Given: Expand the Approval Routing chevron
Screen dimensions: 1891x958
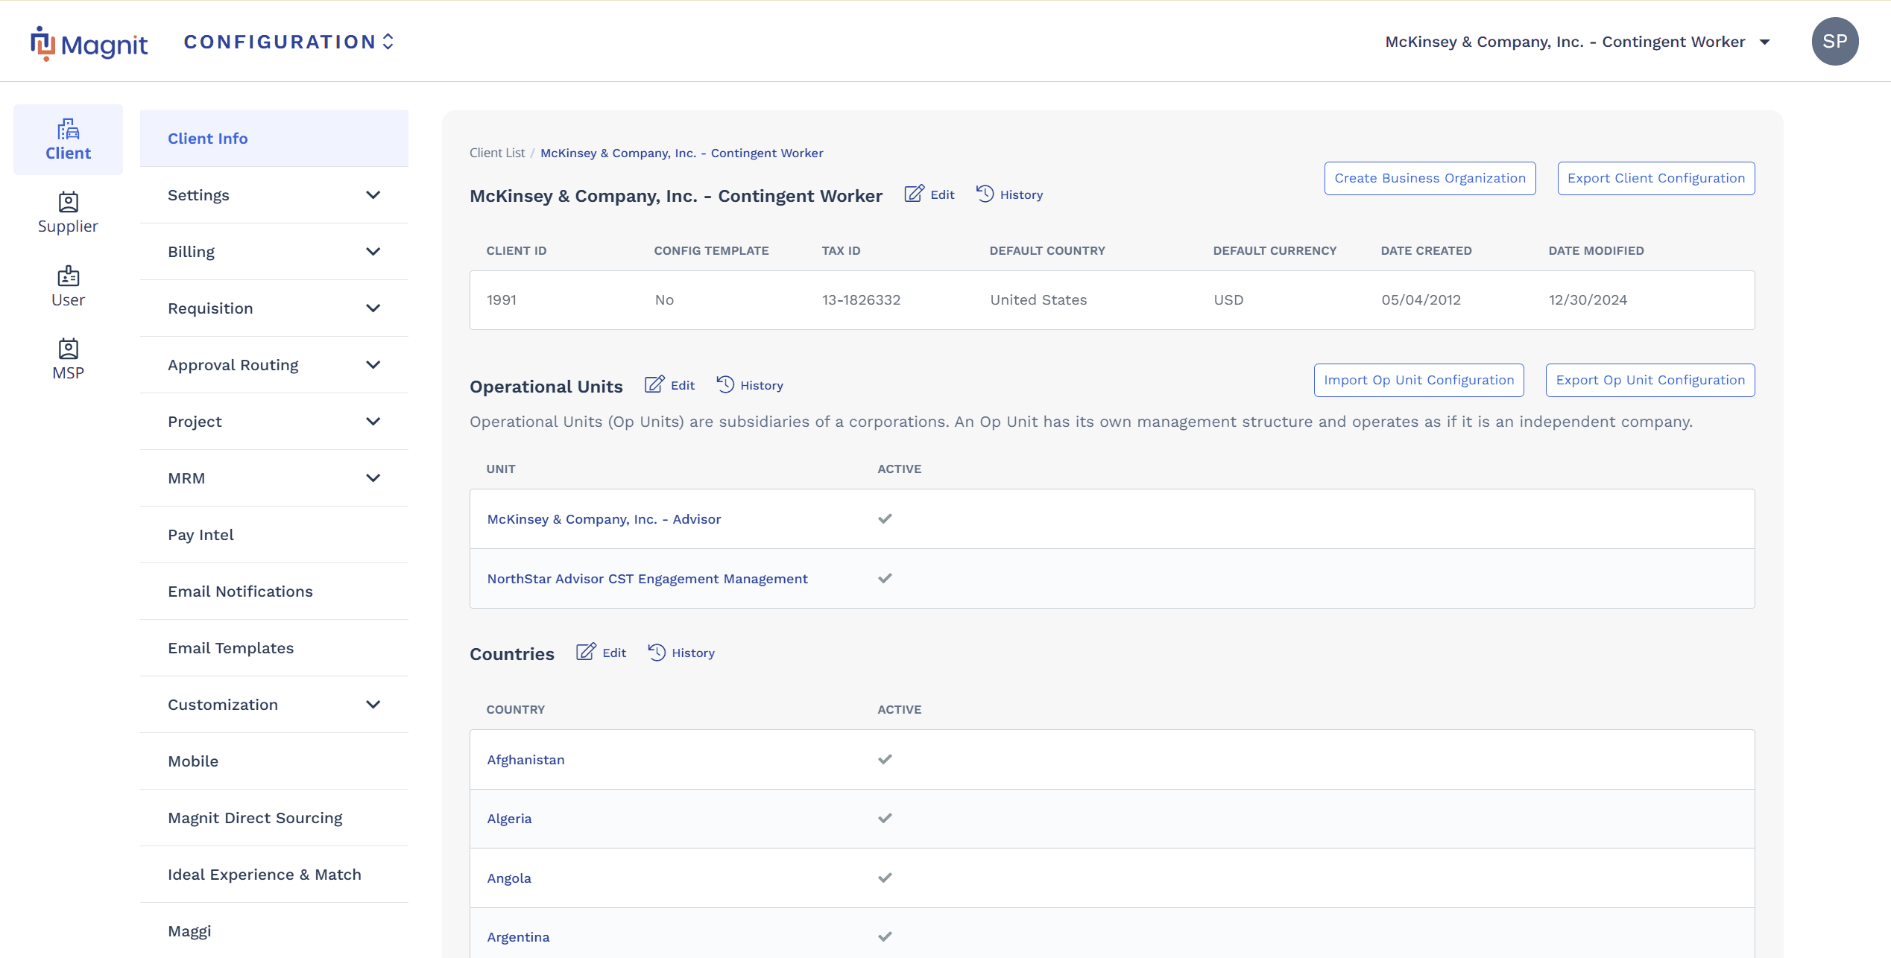Looking at the screenshot, I should coord(373,365).
